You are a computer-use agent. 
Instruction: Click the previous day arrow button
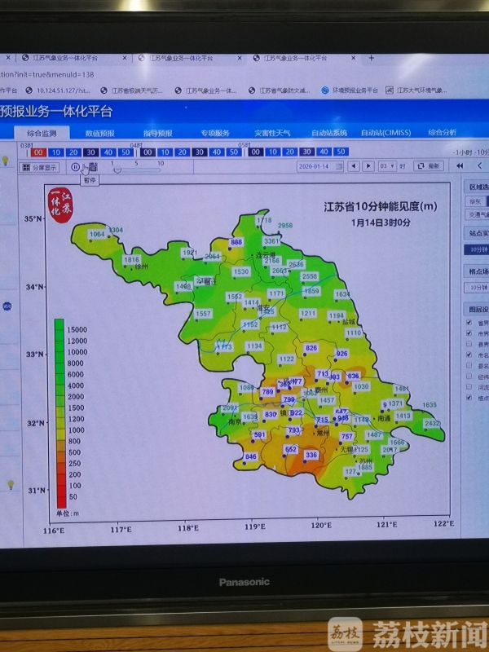pos(352,166)
